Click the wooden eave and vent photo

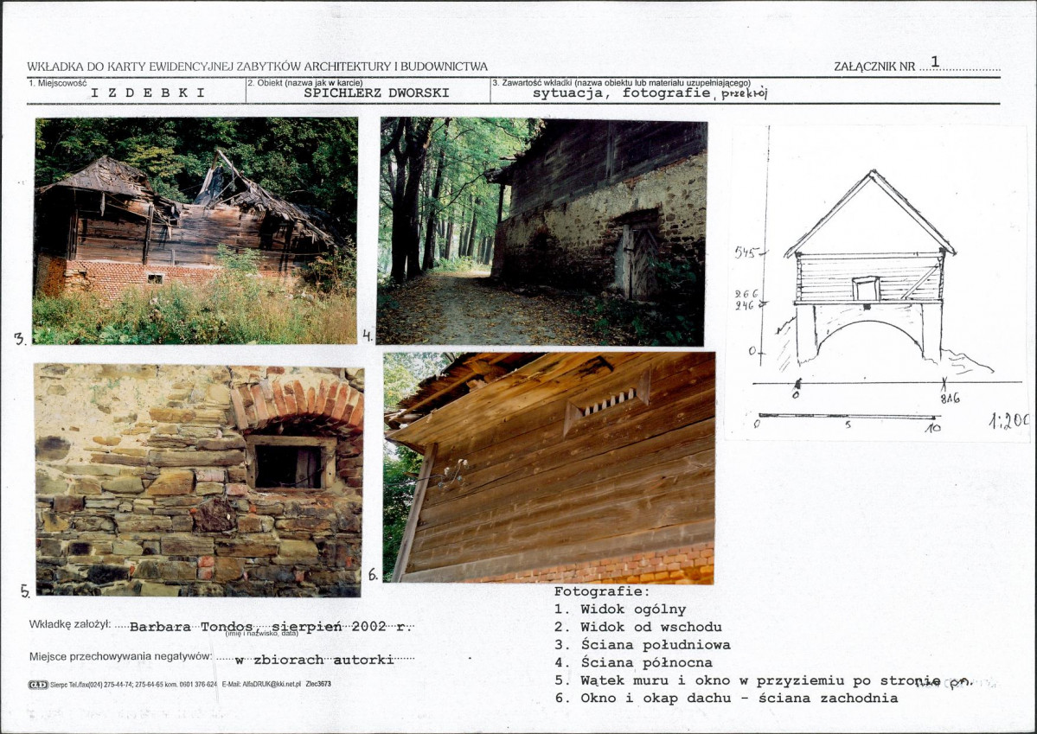click(x=549, y=469)
